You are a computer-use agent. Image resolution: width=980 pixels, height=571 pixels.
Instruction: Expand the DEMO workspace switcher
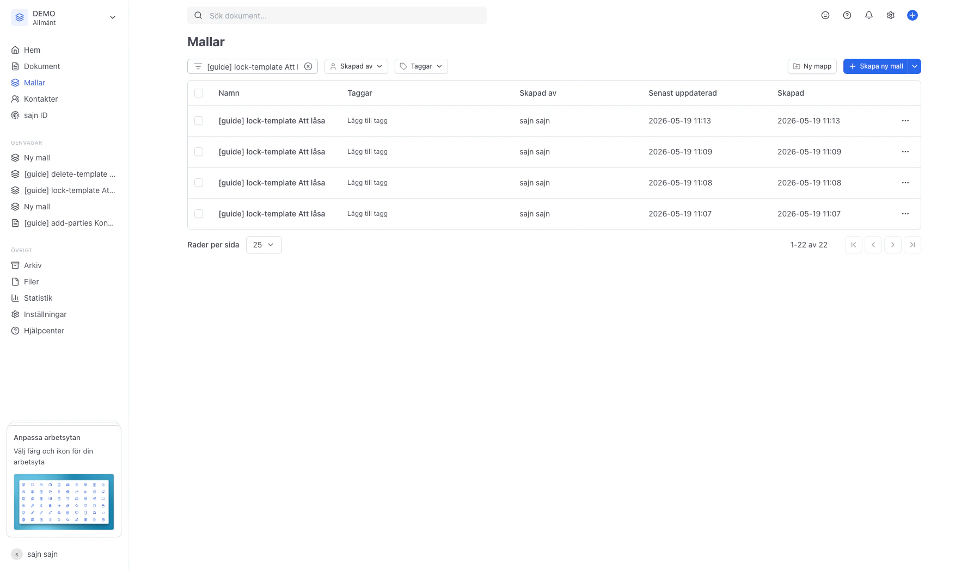point(113,17)
